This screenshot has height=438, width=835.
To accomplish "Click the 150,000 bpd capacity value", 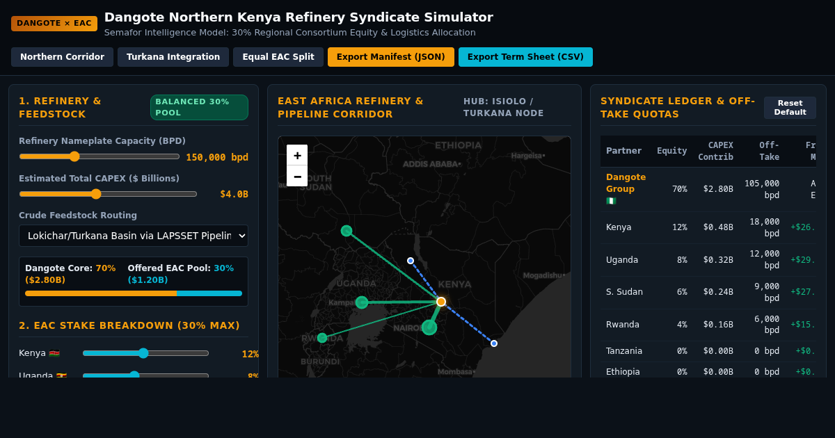I will click(217, 157).
